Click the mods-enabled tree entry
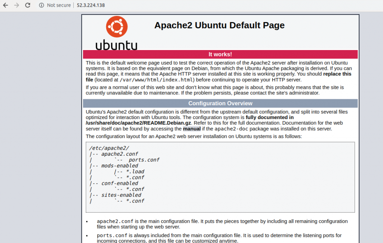 coord(120,166)
